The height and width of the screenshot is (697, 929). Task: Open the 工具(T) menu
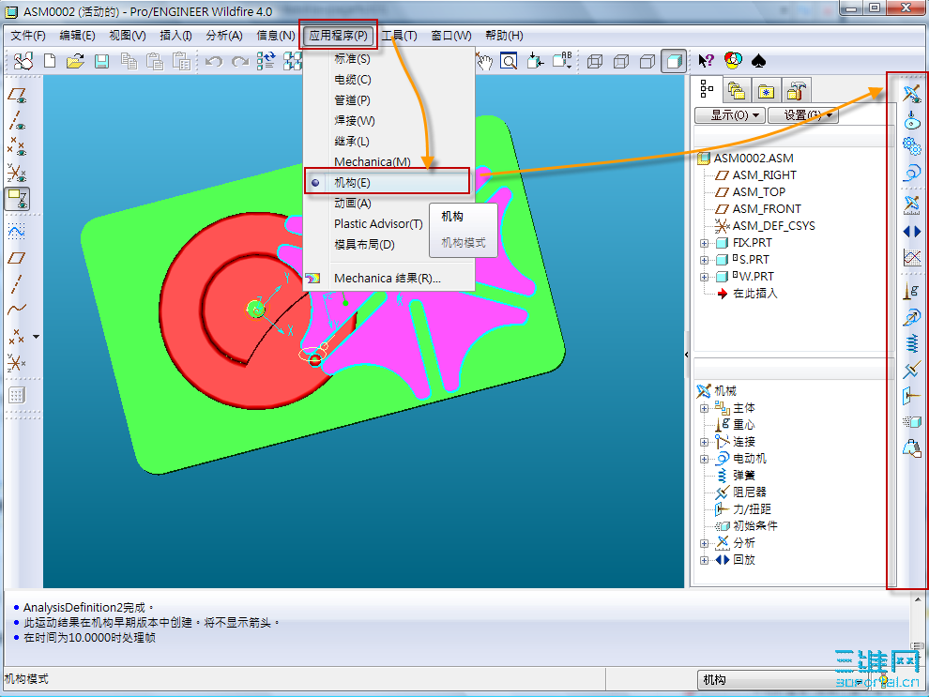point(400,36)
